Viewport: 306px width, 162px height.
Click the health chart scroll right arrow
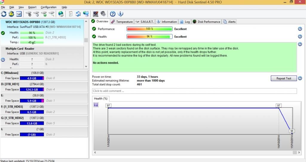click(x=299, y=152)
